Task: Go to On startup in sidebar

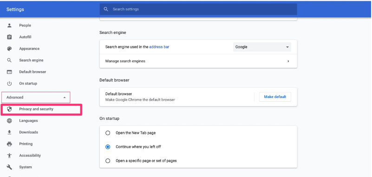Action: [28, 84]
